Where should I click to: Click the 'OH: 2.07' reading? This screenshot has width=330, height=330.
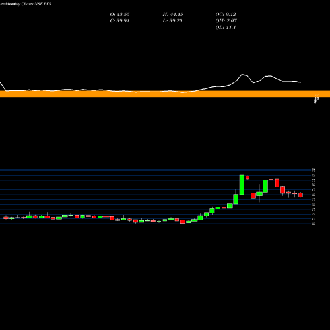click(226, 21)
